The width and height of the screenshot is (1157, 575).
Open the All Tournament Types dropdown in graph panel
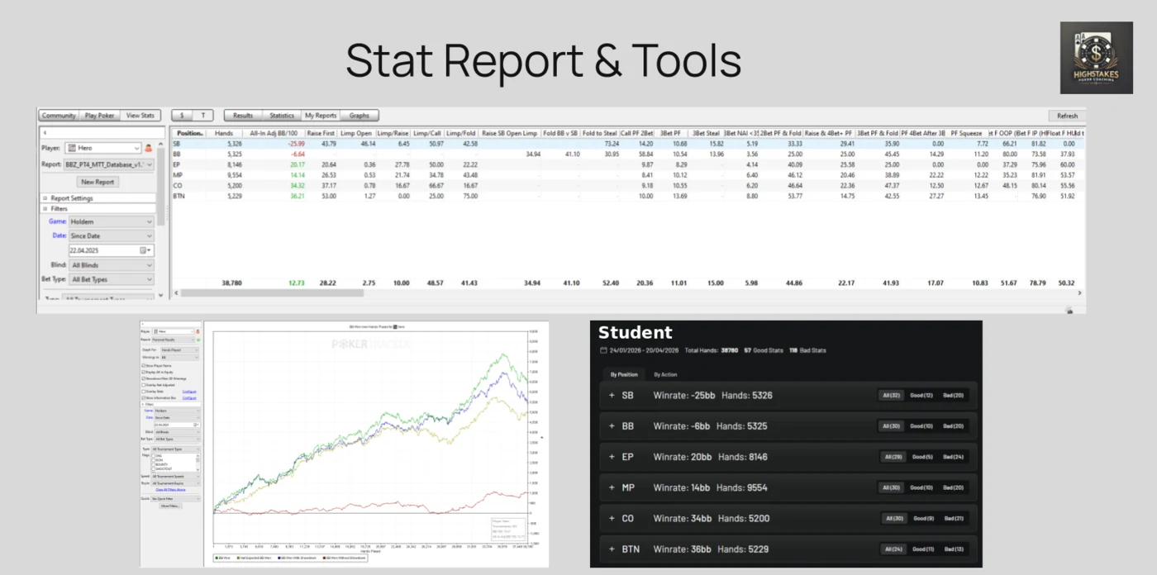176,449
